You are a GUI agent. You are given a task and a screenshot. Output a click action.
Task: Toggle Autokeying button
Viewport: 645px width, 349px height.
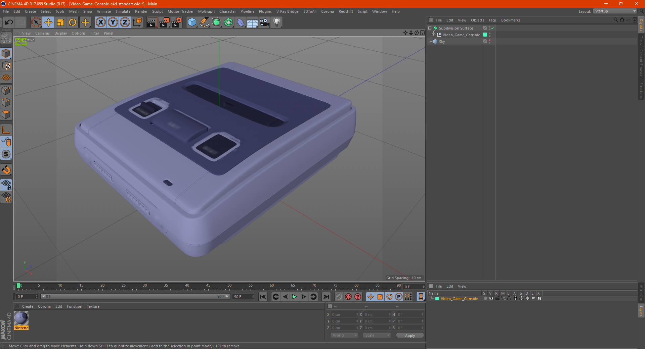point(348,297)
